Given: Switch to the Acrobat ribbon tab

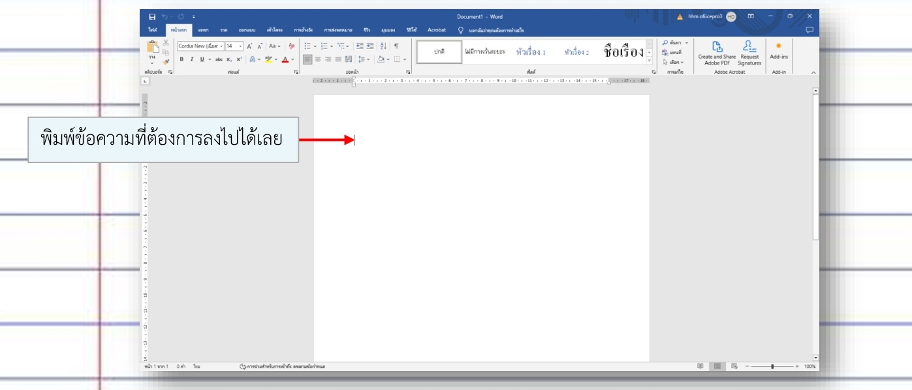Looking at the screenshot, I should pos(436,30).
